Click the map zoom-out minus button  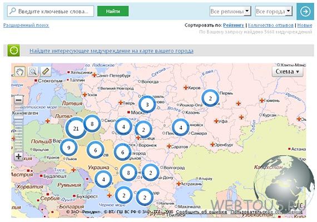(18, 100)
